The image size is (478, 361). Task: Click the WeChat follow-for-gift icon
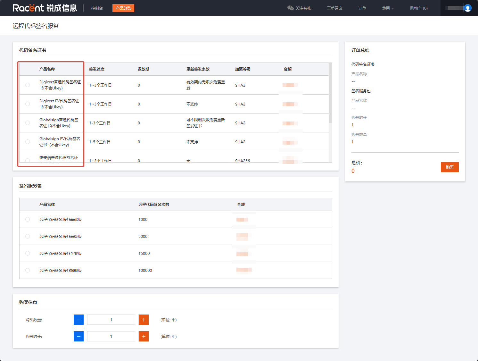click(x=290, y=8)
